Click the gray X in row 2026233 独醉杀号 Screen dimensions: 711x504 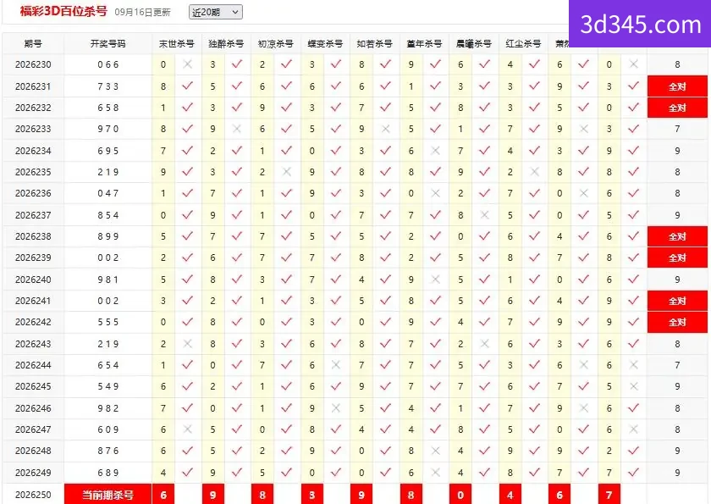237,129
